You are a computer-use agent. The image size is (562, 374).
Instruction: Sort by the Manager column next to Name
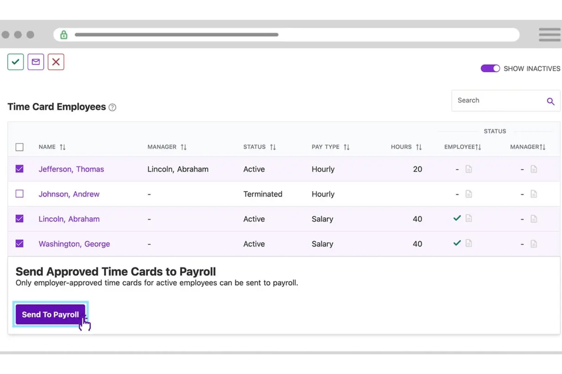tap(183, 147)
